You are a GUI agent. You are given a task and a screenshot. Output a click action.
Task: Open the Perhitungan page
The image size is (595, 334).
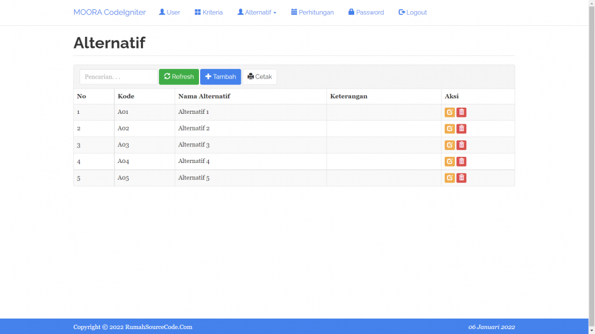point(312,12)
